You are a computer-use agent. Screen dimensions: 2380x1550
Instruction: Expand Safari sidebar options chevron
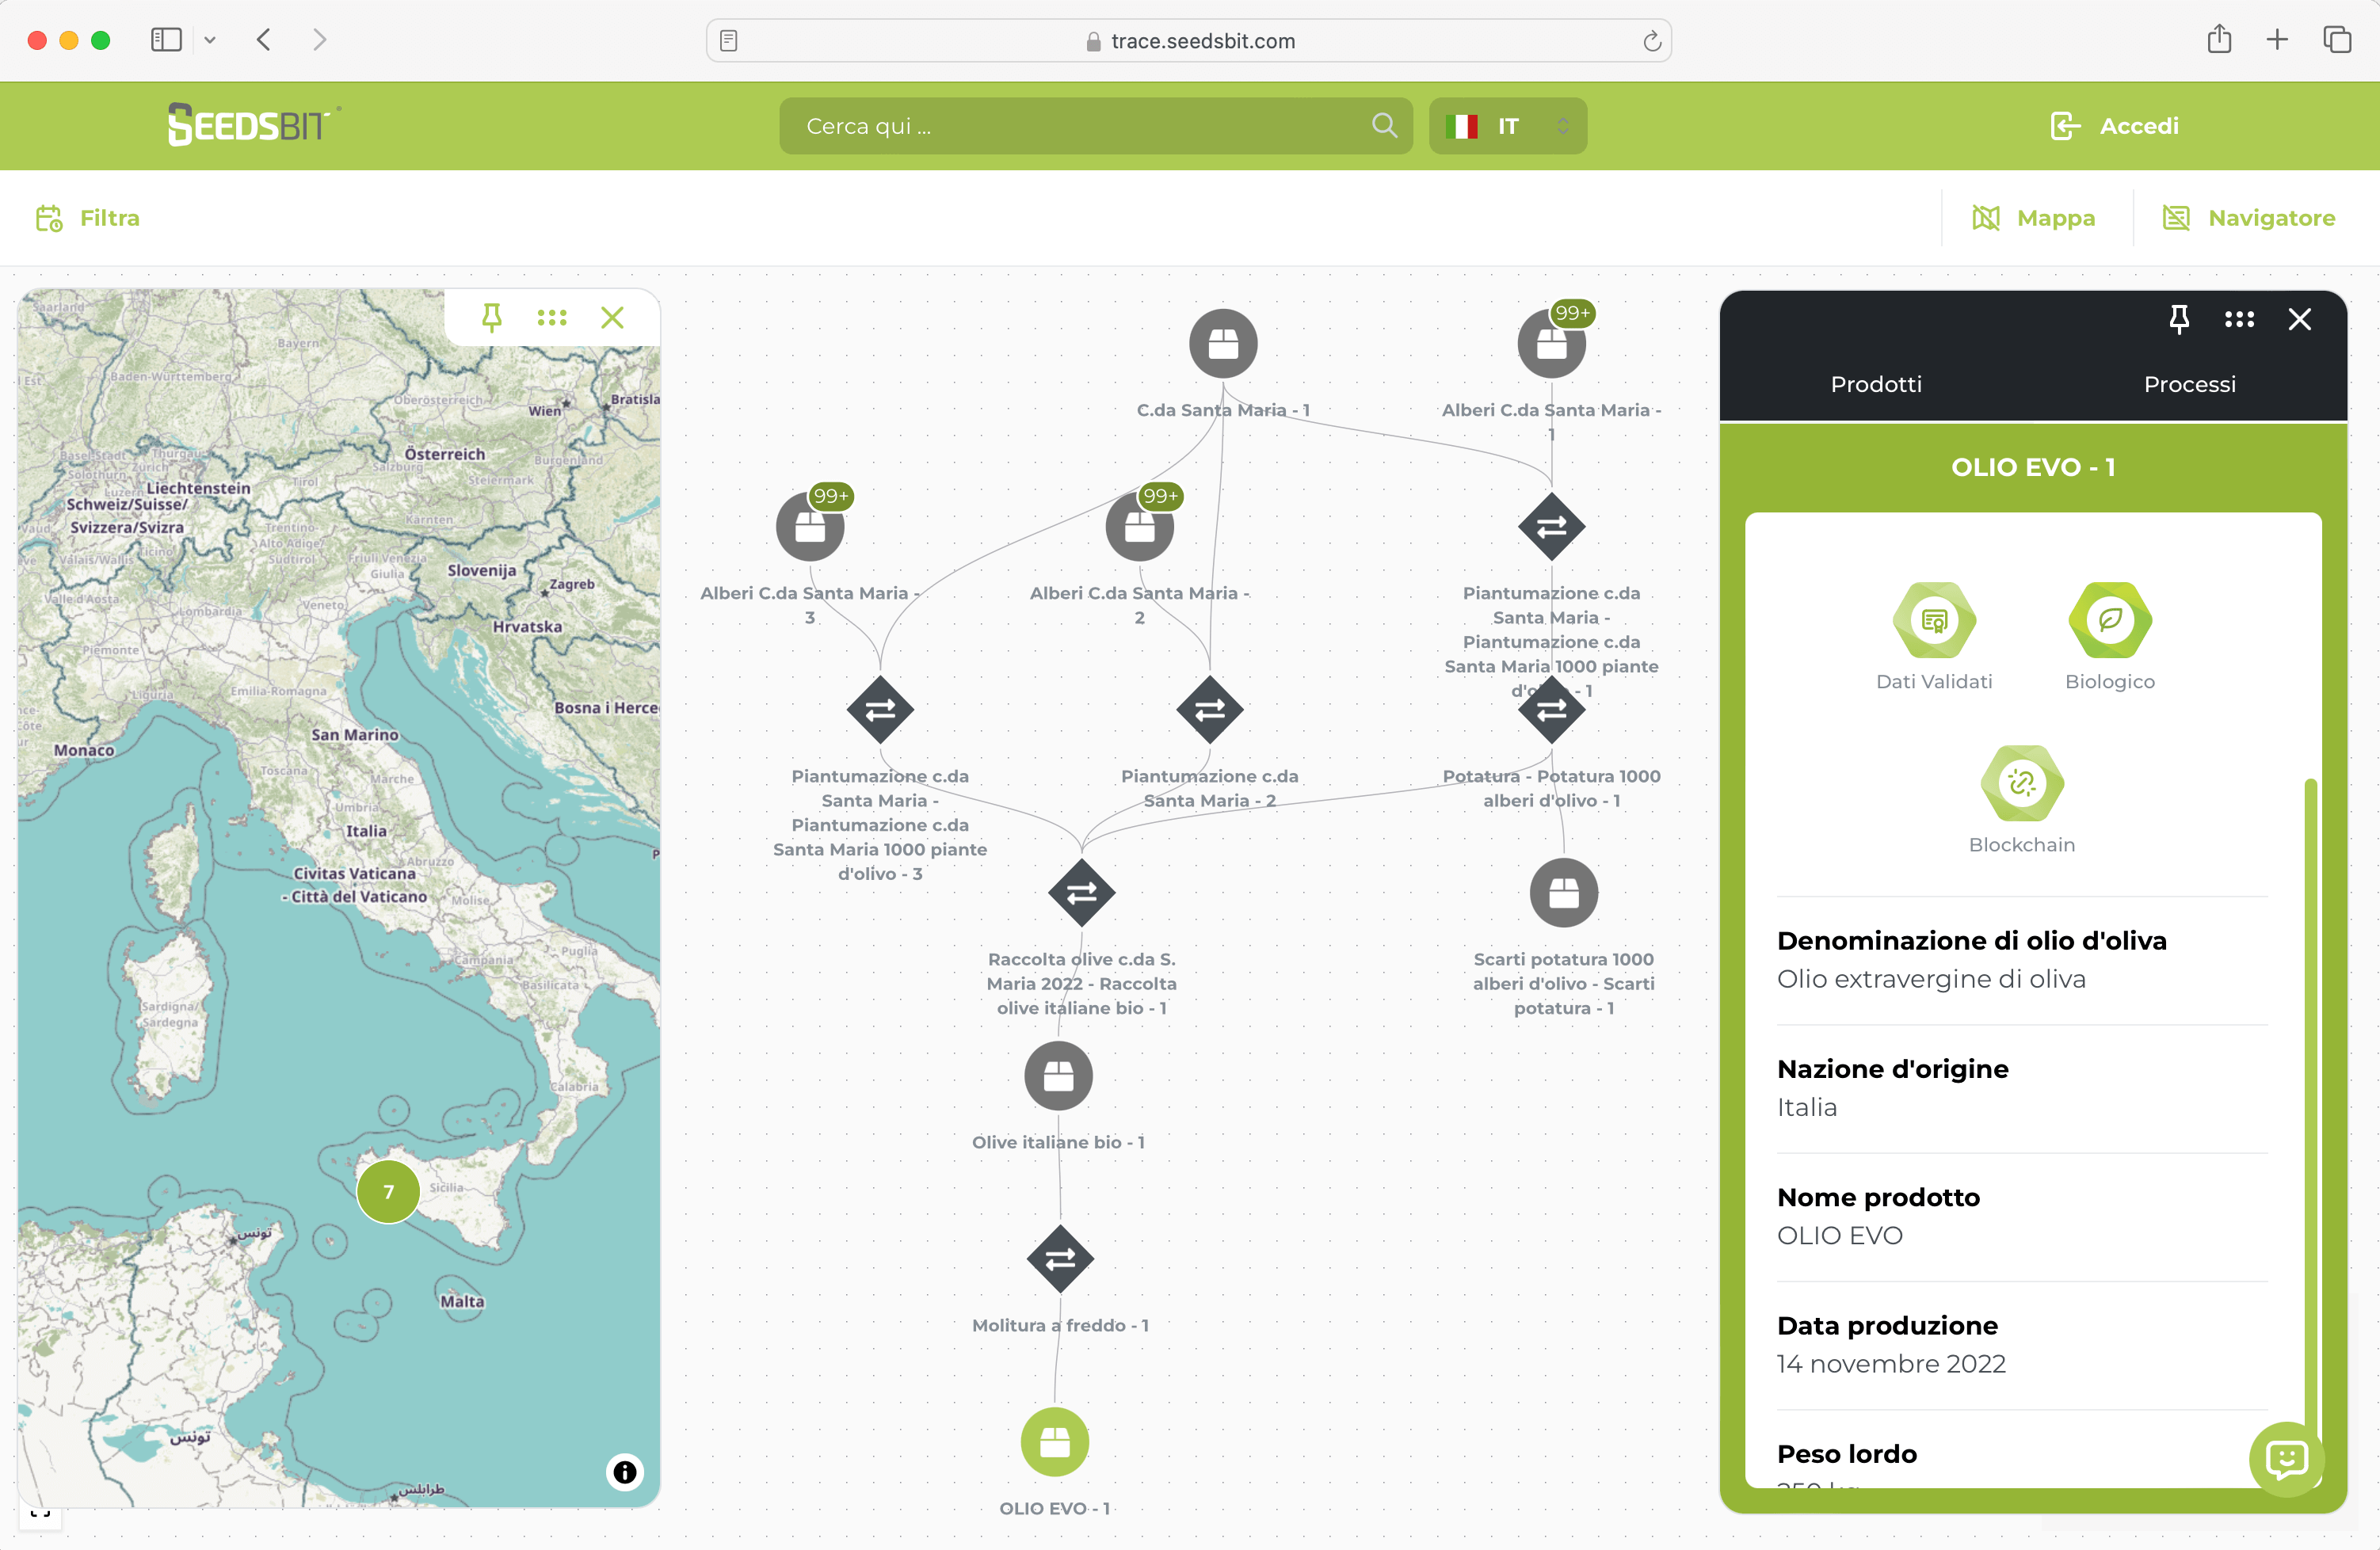pyautogui.click(x=210, y=40)
